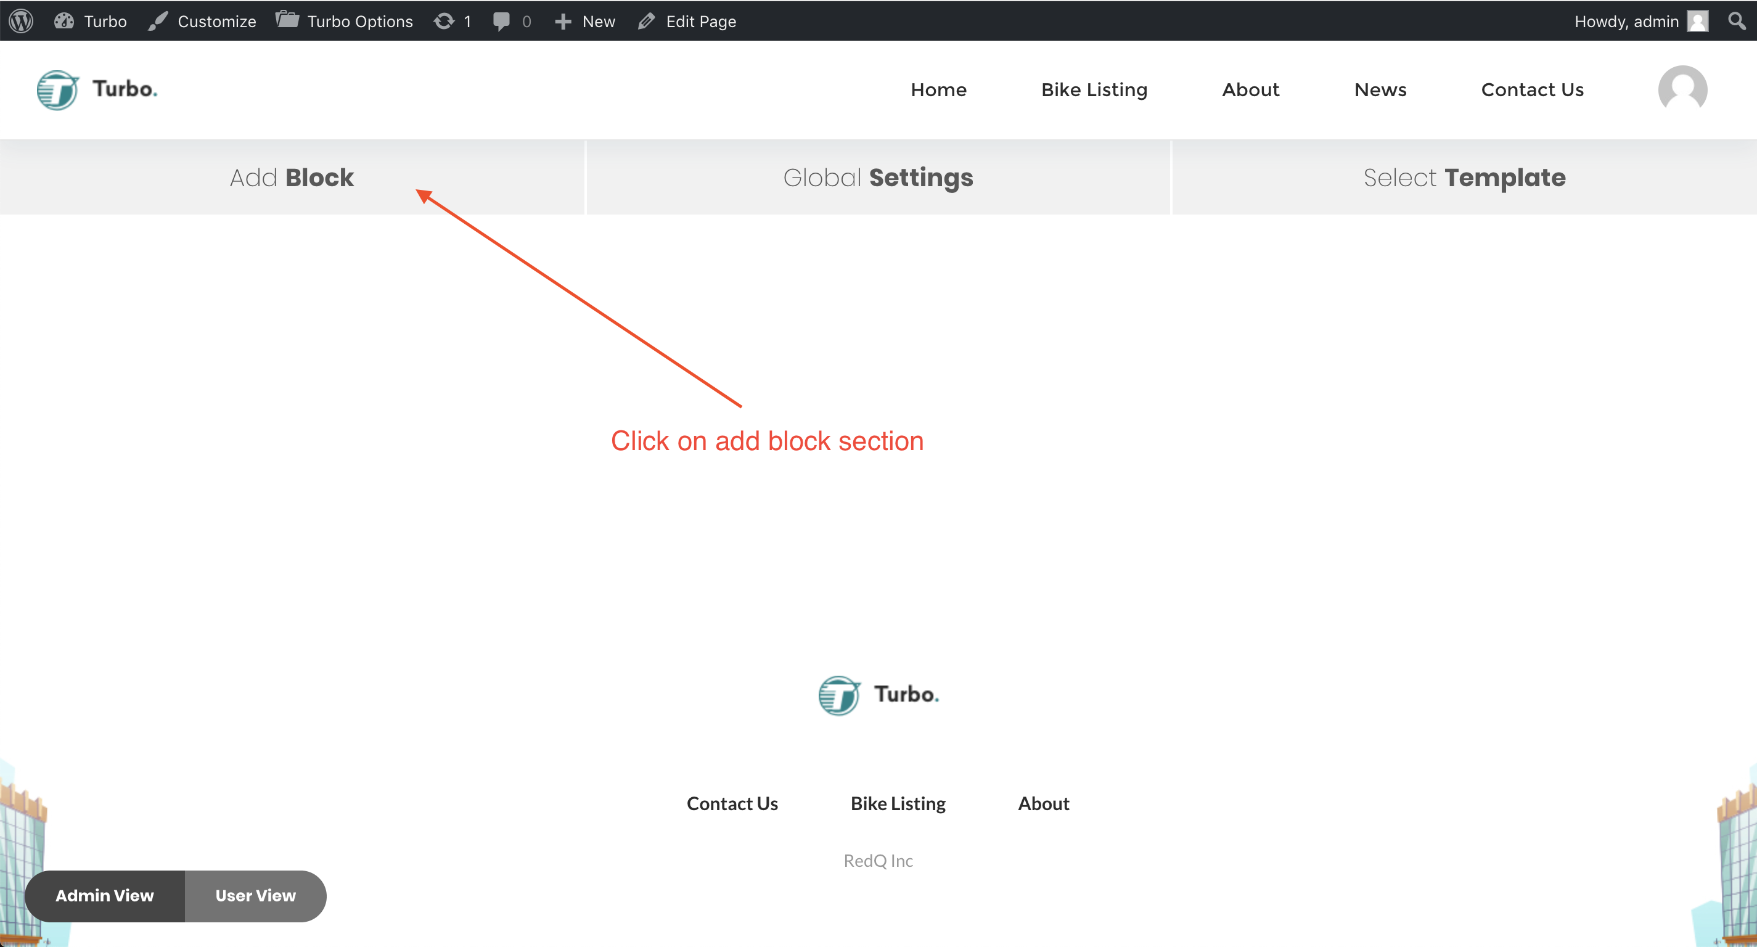Image resolution: width=1757 pixels, height=947 pixels.
Task: Open Global Settings section
Action: pos(878,178)
